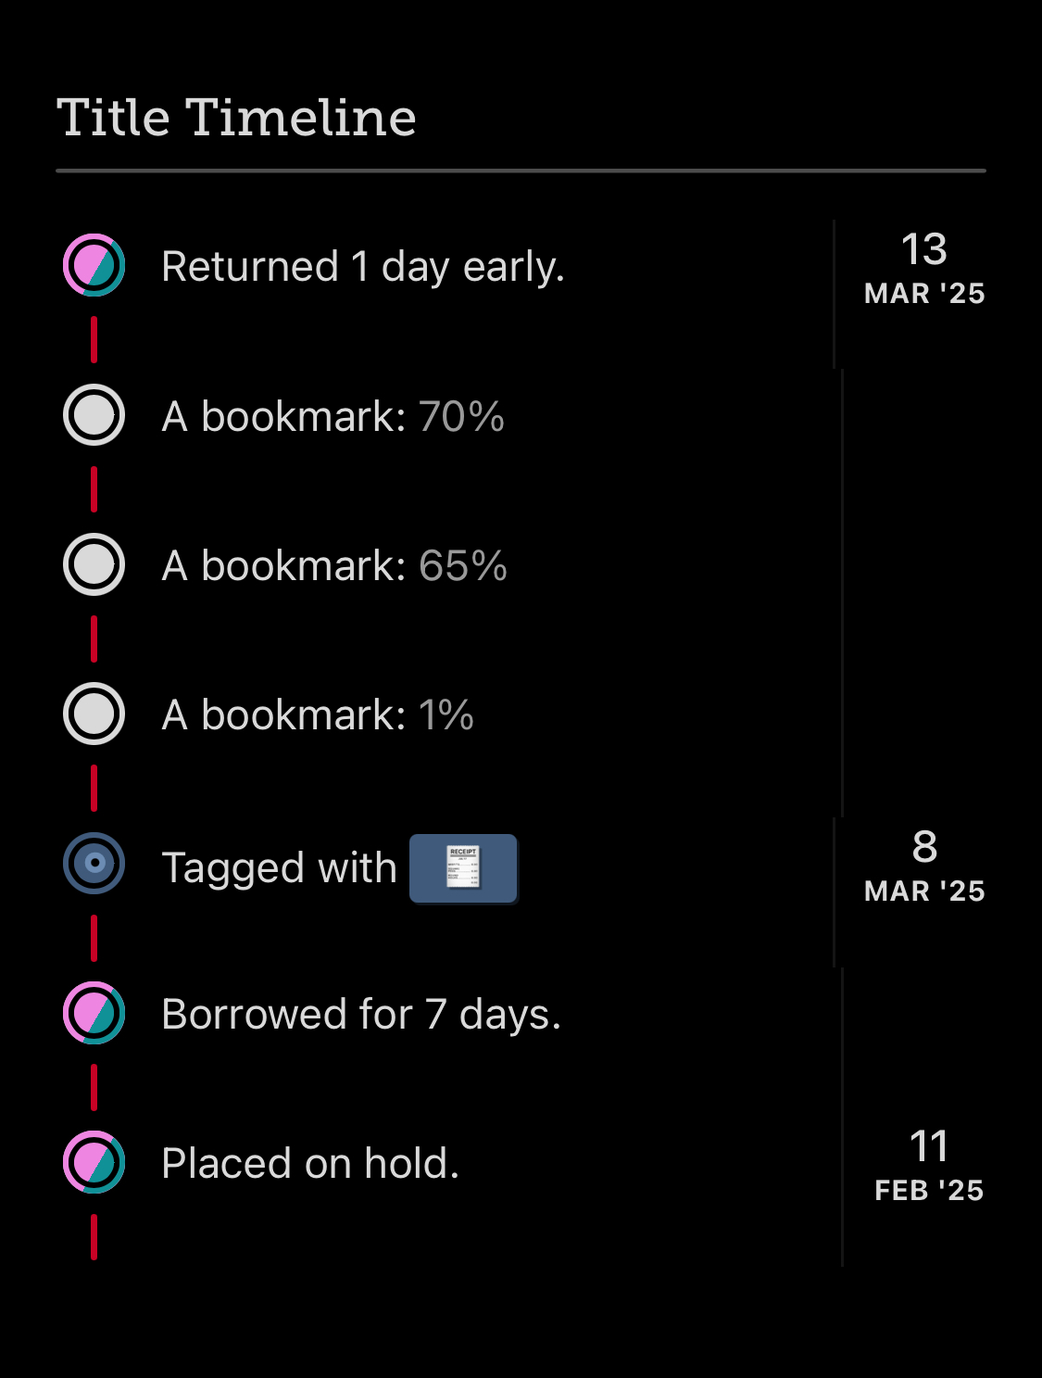Viewport: 1042px width, 1378px height.
Task: Click the 13 MAR '25 date marker
Action: [x=923, y=268]
